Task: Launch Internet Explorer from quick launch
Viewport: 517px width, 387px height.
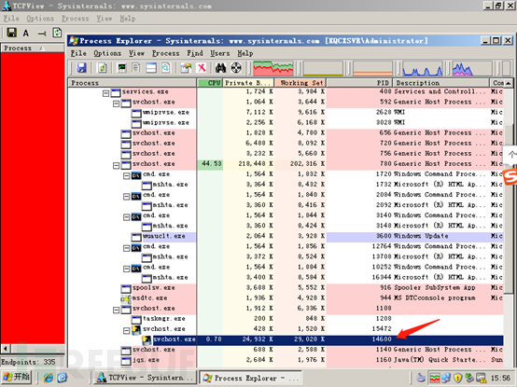Action: (x=49, y=378)
